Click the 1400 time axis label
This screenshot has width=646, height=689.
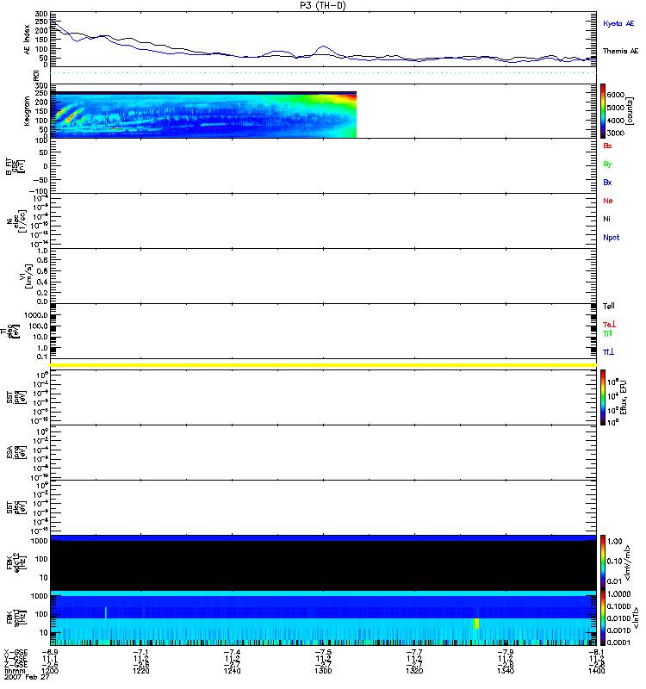pyautogui.click(x=596, y=671)
